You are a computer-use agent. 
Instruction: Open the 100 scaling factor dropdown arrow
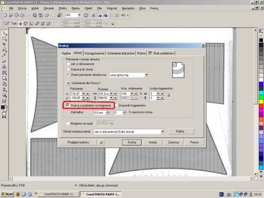pos(132,94)
